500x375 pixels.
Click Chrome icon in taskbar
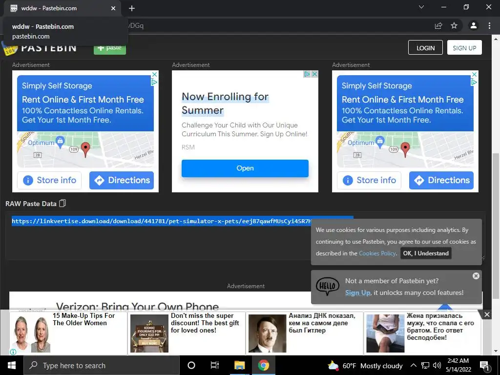point(263,365)
